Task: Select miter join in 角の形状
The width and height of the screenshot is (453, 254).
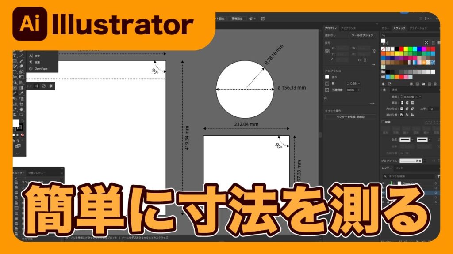Action: pyautogui.click(x=402, y=109)
